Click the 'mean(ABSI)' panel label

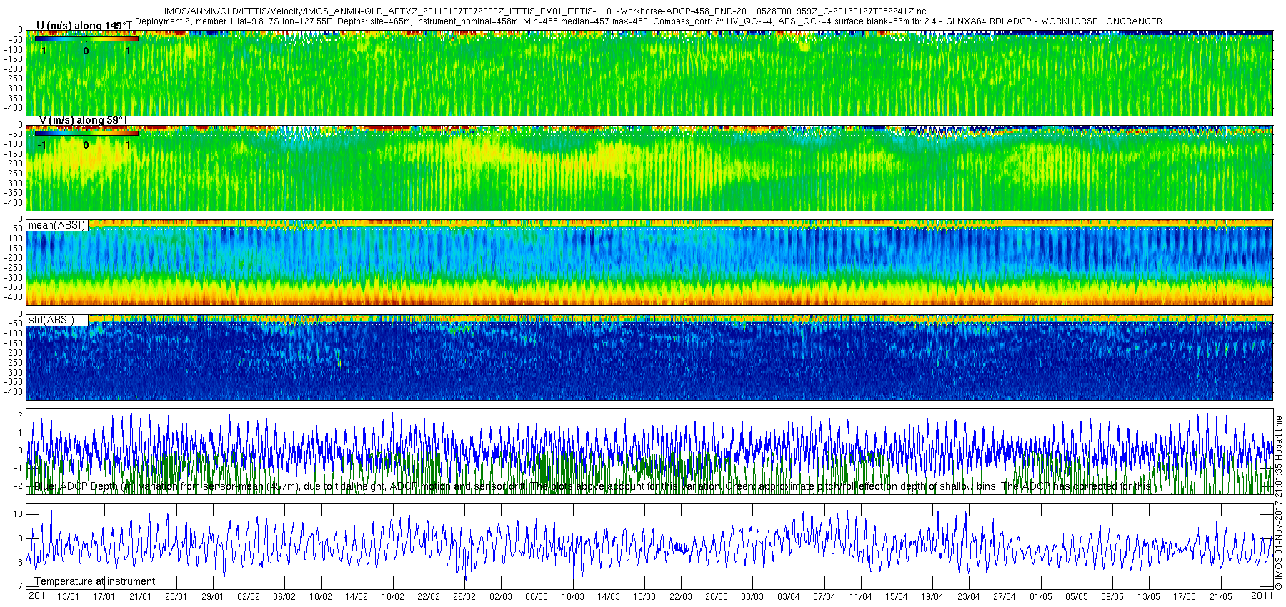56,225
